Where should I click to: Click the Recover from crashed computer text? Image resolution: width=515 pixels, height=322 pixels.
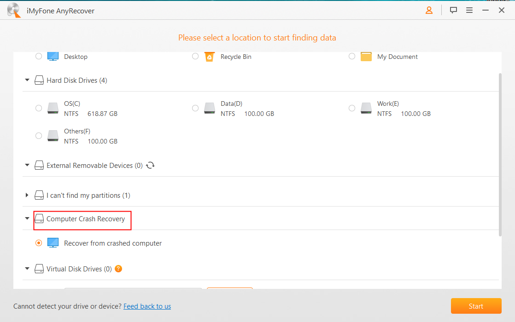pos(113,243)
